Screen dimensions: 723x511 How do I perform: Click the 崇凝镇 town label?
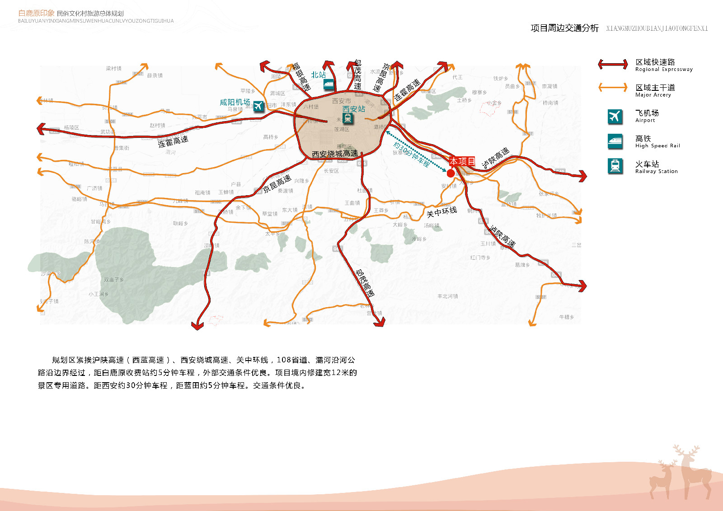[x=549, y=86]
